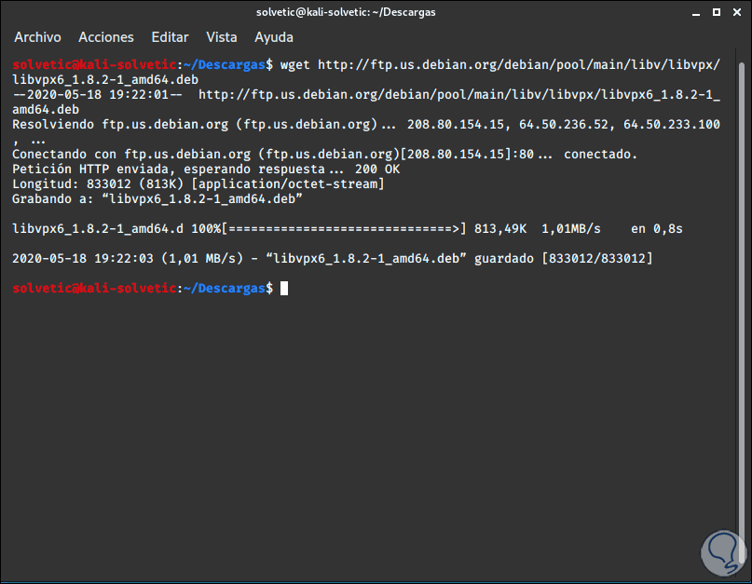Open the Ayuda menu
Viewport: 752px width, 584px height.
(274, 37)
